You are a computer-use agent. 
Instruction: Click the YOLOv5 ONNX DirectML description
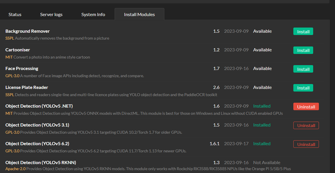[148, 114]
